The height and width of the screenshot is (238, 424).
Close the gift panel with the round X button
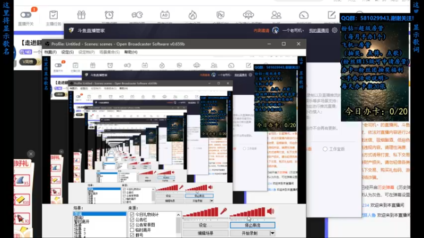[x=31, y=154]
